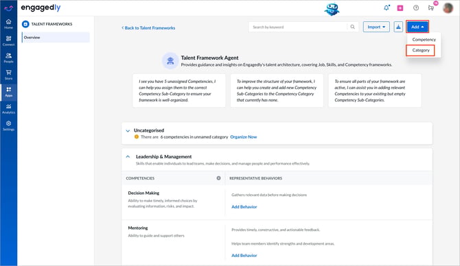
Task: Collapse the Leadership & Management section
Action: (x=128, y=157)
